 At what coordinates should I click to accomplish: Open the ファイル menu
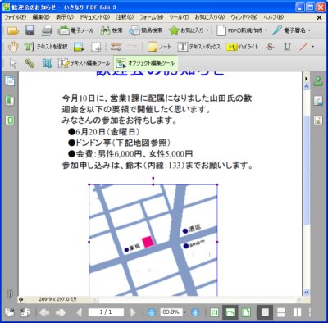(x=16, y=17)
